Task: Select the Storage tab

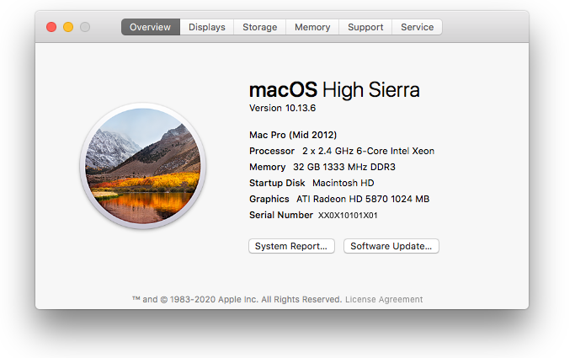Action: [259, 27]
